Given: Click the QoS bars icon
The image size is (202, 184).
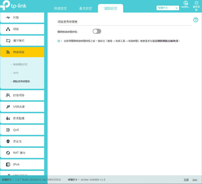Looking at the screenshot, I should pos(8,130).
